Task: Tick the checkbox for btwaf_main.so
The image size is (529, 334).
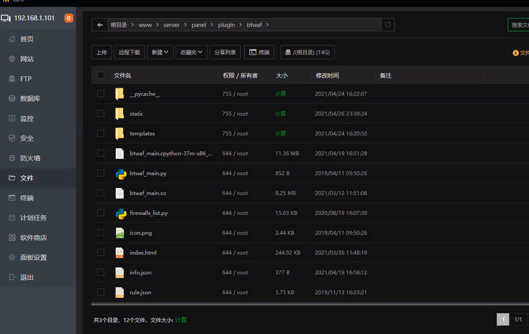Action: pyautogui.click(x=101, y=193)
